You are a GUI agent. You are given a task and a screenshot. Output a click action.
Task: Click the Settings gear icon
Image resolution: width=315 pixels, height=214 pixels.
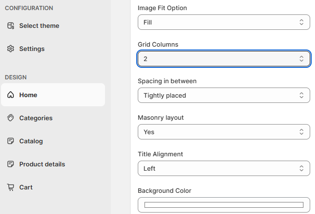(x=11, y=49)
